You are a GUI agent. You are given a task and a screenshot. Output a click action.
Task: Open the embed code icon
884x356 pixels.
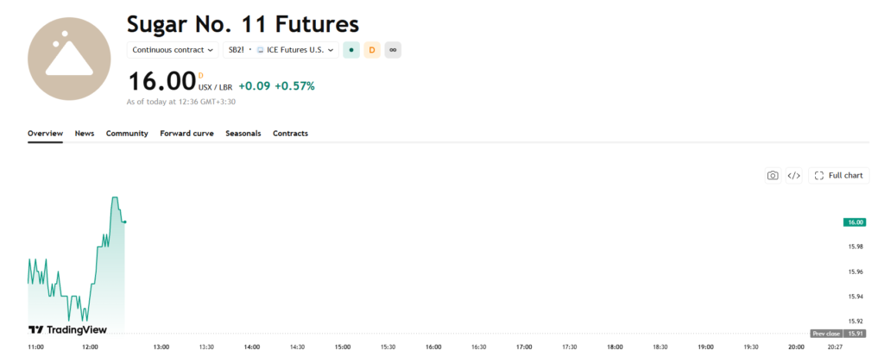coord(793,175)
